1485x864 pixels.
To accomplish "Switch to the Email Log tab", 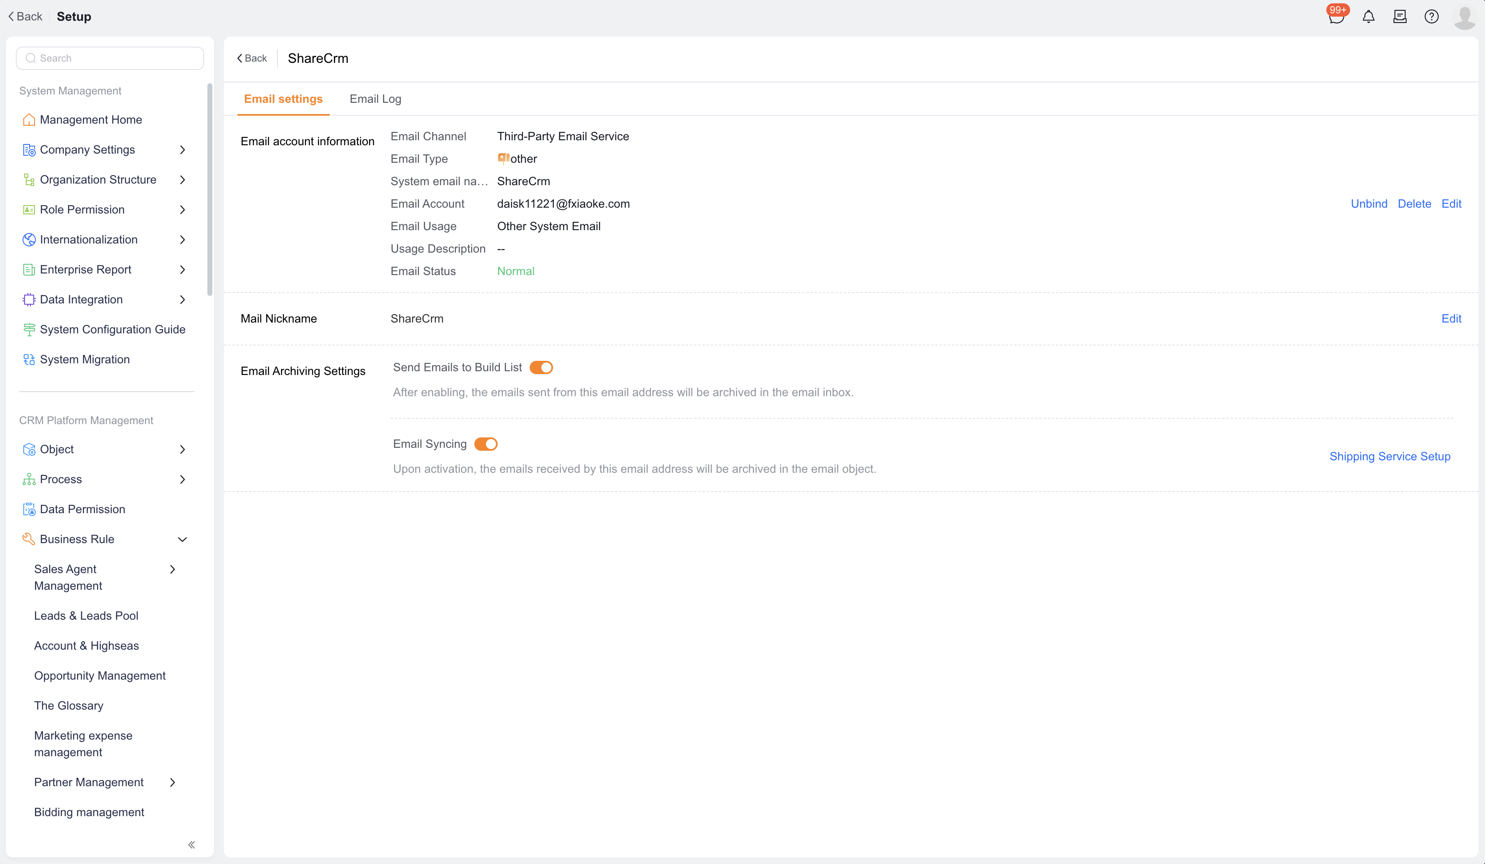I will pos(375,99).
